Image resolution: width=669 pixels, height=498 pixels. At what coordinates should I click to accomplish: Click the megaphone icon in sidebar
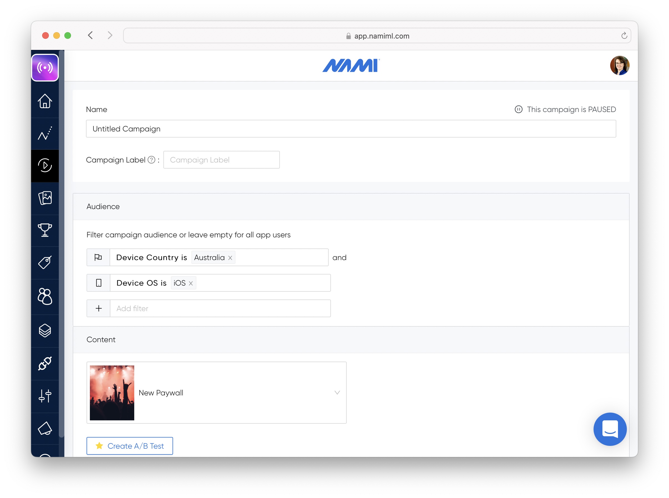(x=45, y=428)
